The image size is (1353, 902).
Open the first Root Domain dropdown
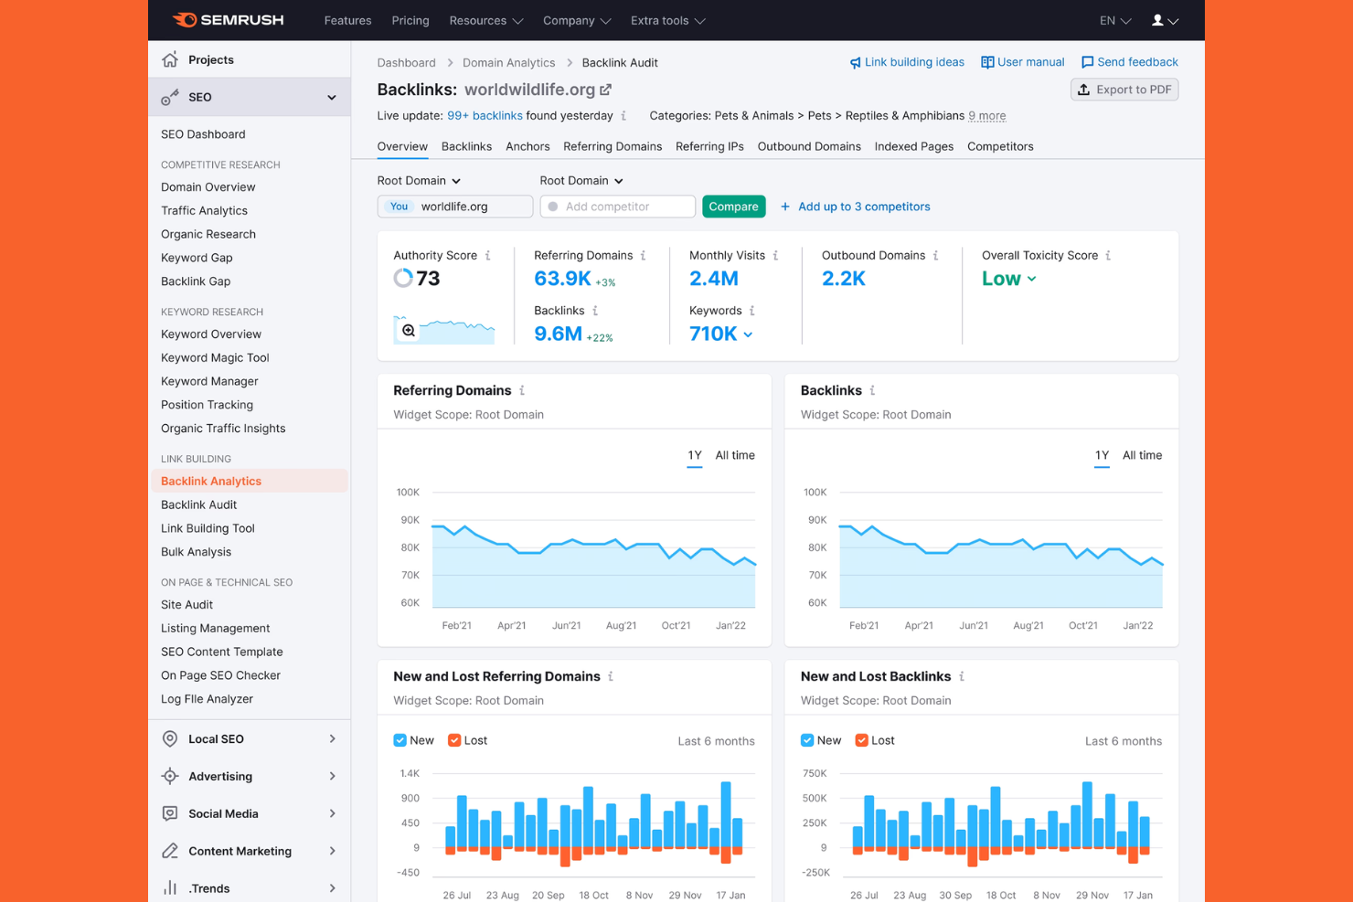(419, 181)
